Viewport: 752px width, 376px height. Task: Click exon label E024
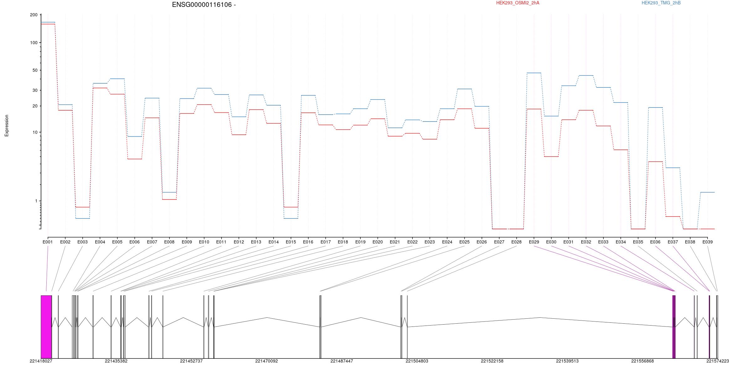point(447,242)
